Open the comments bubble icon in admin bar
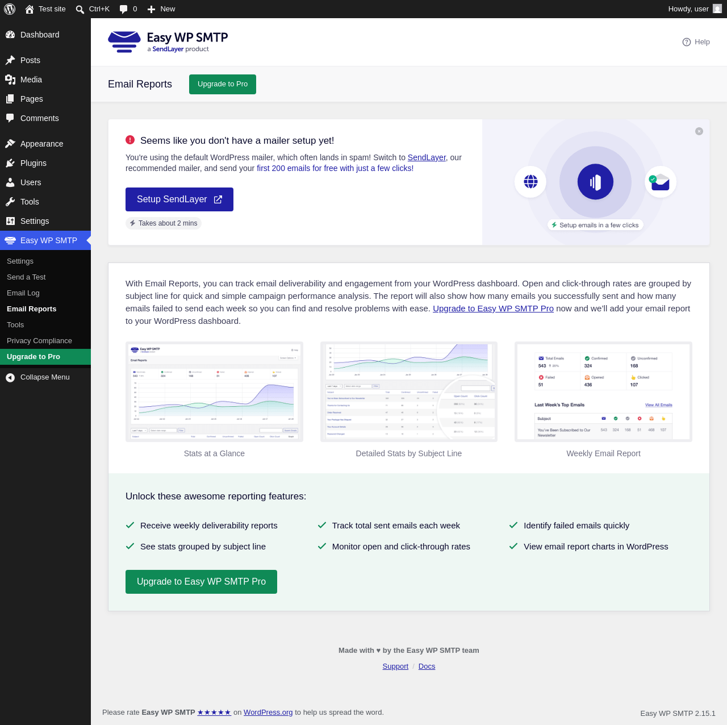 coord(124,9)
